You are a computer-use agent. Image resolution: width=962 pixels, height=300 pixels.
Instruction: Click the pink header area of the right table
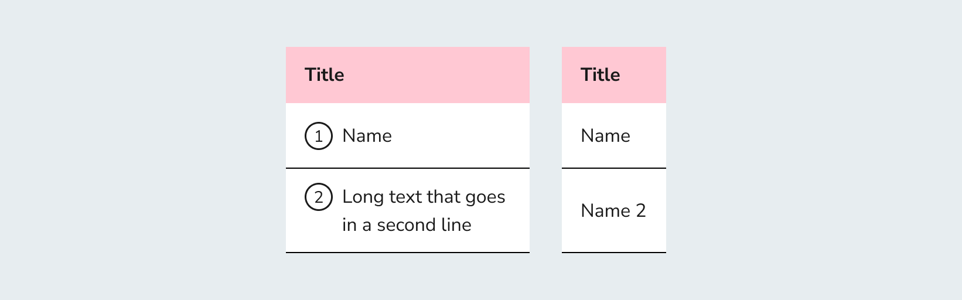pos(614,75)
